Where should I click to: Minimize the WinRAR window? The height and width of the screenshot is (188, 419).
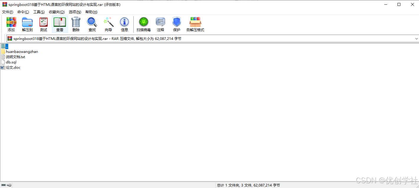[385, 4]
